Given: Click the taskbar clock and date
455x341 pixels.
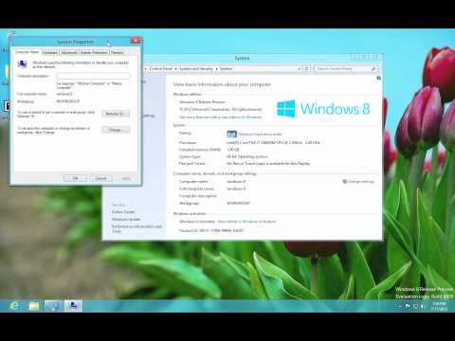Looking at the screenshot, I should point(440,306).
